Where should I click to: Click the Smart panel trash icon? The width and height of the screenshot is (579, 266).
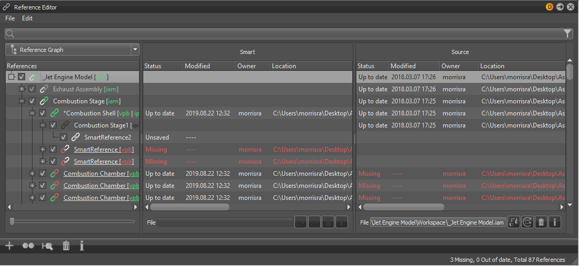click(328, 222)
